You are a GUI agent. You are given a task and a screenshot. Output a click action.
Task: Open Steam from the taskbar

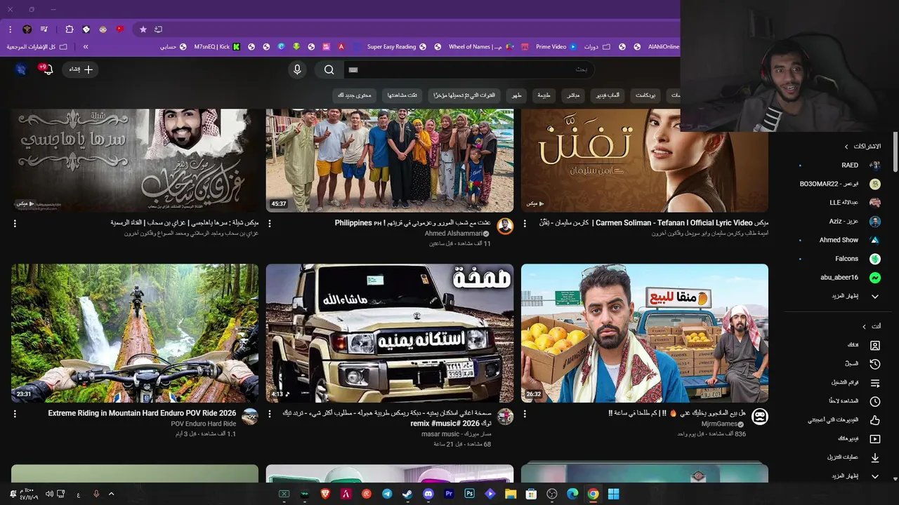click(407, 494)
